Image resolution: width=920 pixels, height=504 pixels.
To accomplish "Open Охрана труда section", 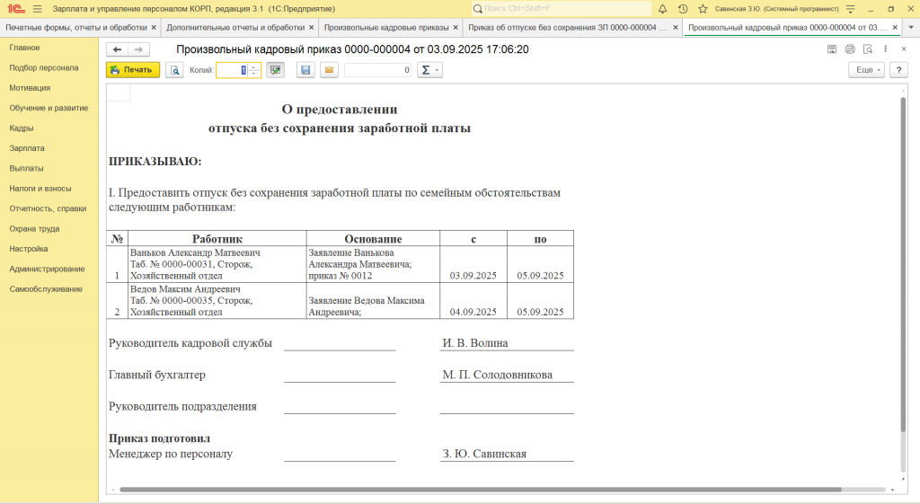I will point(34,229).
